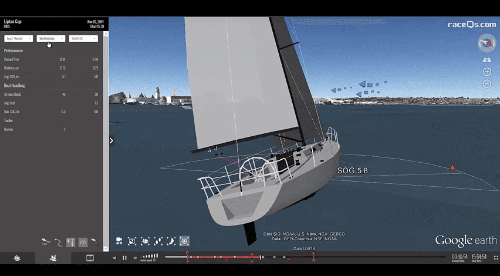Viewport: 500px width, 276px height.
Task: Click the squiggly track path icon
Action: coord(58,242)
